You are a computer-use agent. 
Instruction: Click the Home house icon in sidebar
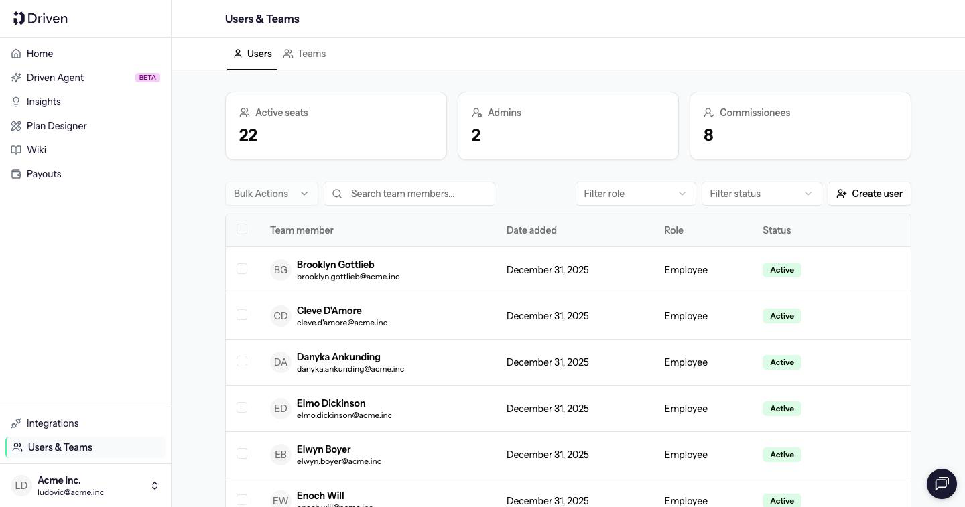point(16,54)
